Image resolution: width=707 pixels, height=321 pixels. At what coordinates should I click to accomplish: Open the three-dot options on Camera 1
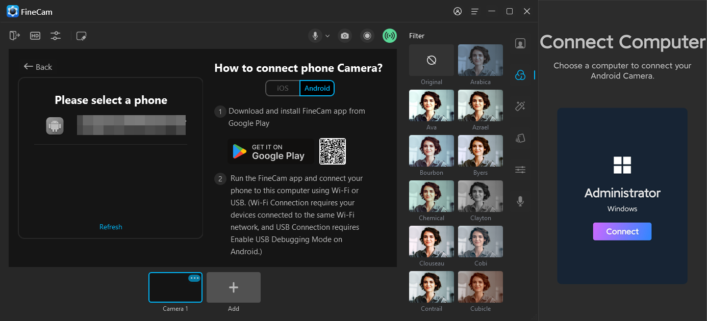pos(194,278)
